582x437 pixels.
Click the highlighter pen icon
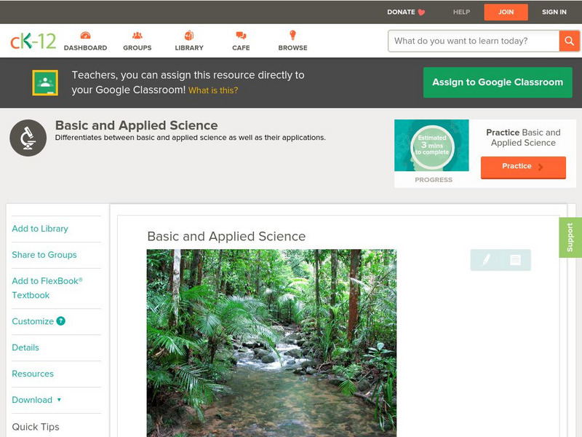coord(486,260)
